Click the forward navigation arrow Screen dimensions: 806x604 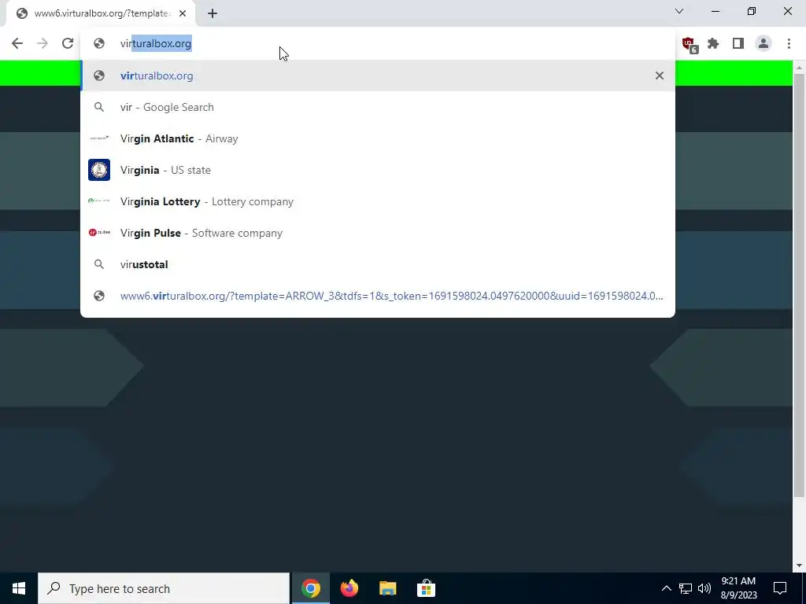tap(43, 43)
